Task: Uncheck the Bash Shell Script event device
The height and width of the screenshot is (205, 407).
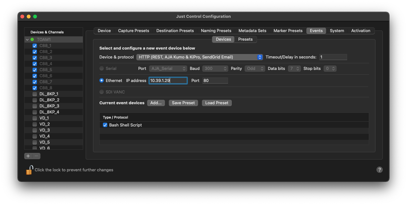Action: tap(105, 125)
